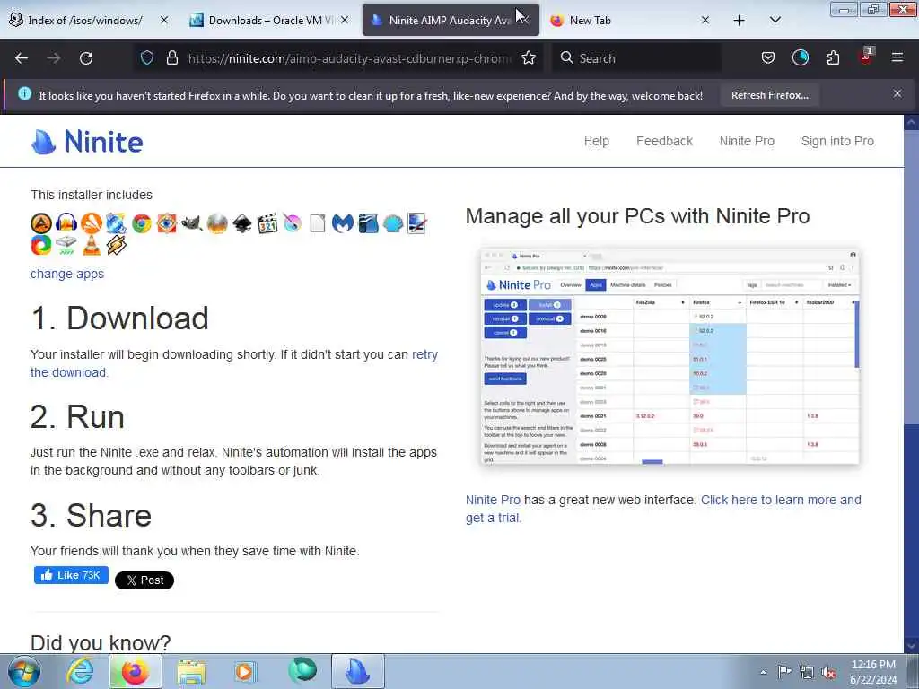This screenshot has width=919, height=689.
Task: Click the Ninite installer taskbar icon
Action: (x=358, y=671)
